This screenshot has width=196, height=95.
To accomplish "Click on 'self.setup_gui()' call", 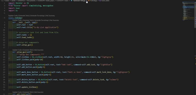I will pyautogui.click(x=25, y=45).
